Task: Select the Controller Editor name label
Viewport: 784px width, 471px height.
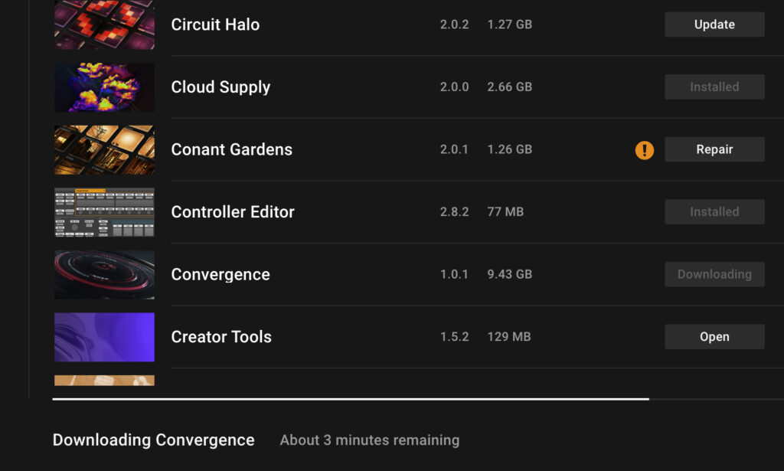Action: tap(233, 212)
